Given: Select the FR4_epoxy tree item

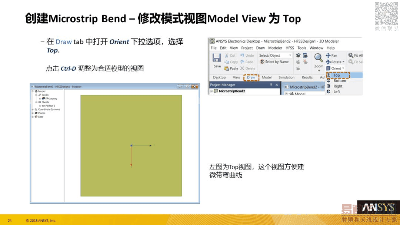Looking at the screenshot, I should click(51, 98).
